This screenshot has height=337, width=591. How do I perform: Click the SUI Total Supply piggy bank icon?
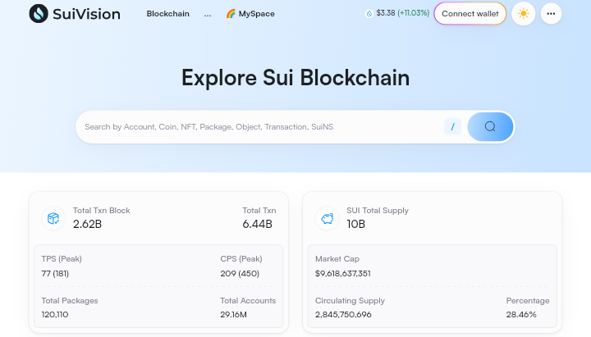pos(328,218)
